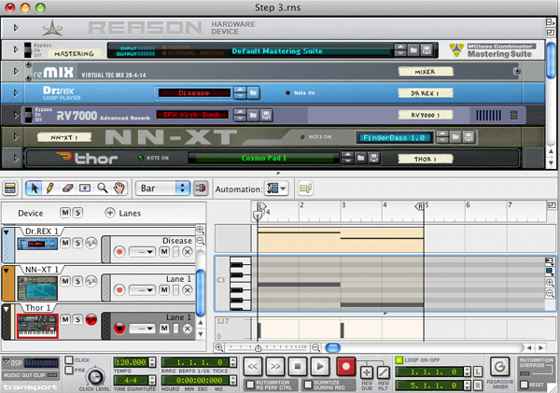Mute the Thor 1 track
Screen dimensions: 560x393
[65, 319]
